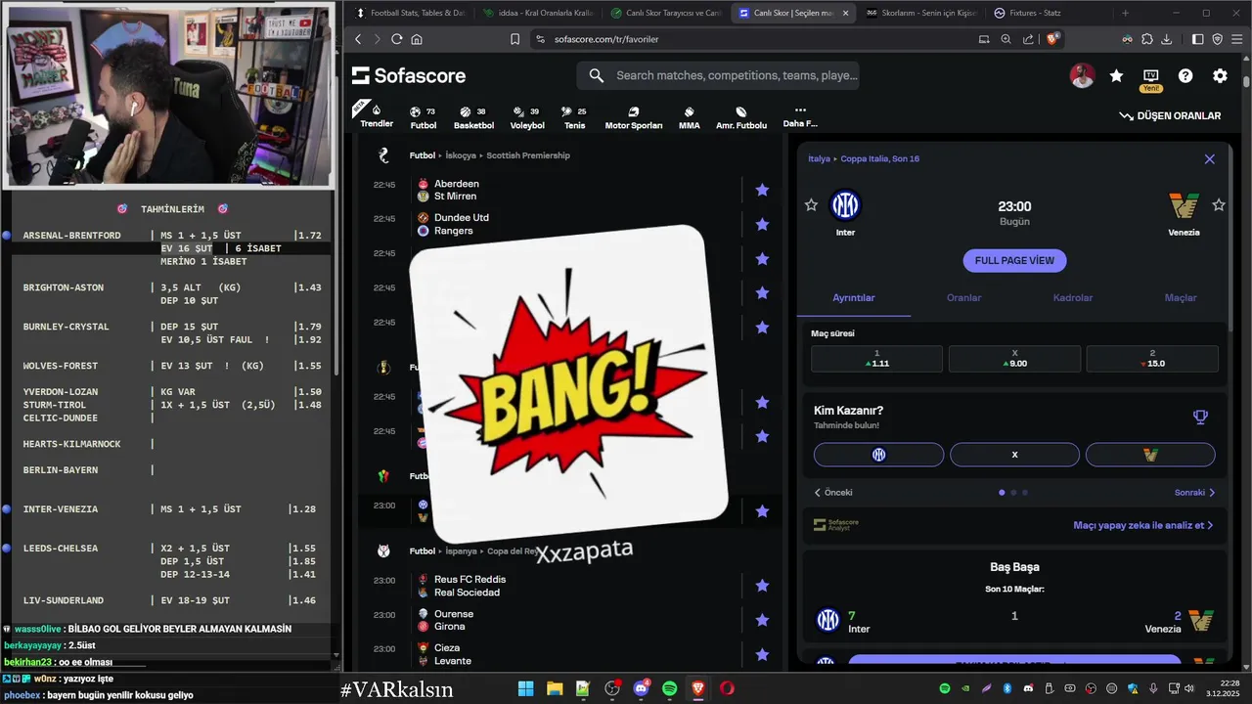Toggle favorite star for Reus FC Reddis match
The width and height of the screenshot is (1252, 704).
762,586
